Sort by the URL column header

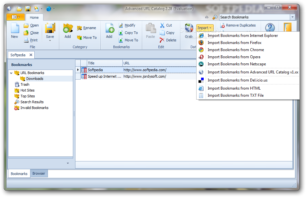coord(159,63)
